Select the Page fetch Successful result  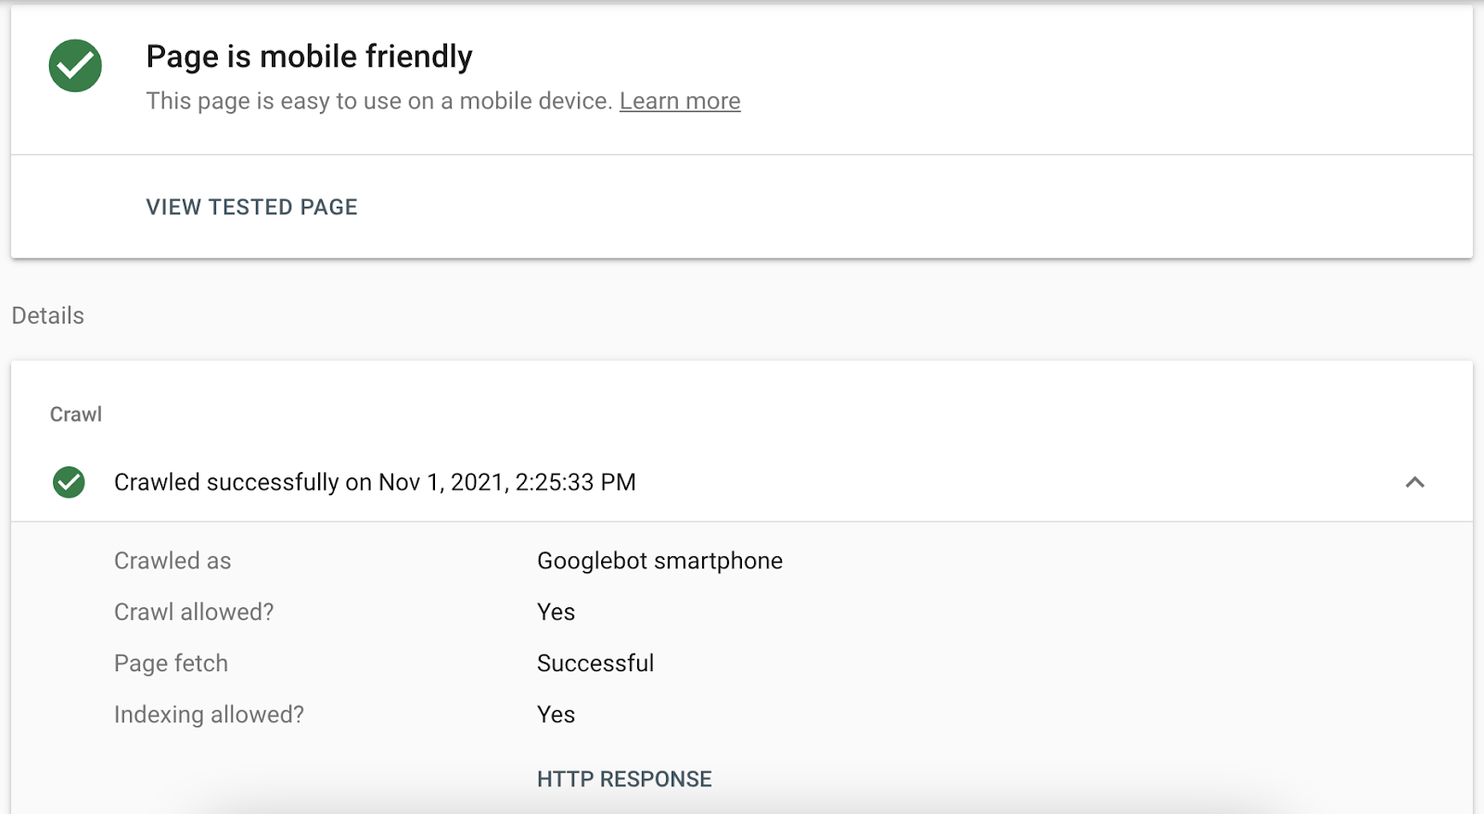(595, 663)
